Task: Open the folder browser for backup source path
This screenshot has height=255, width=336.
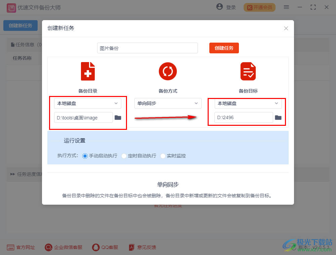Action: pyautogui.click(x=118, y=117)
